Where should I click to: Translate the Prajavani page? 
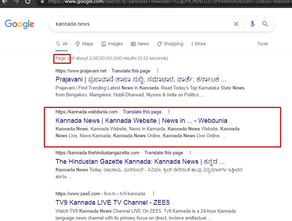(x=131, y=71)
